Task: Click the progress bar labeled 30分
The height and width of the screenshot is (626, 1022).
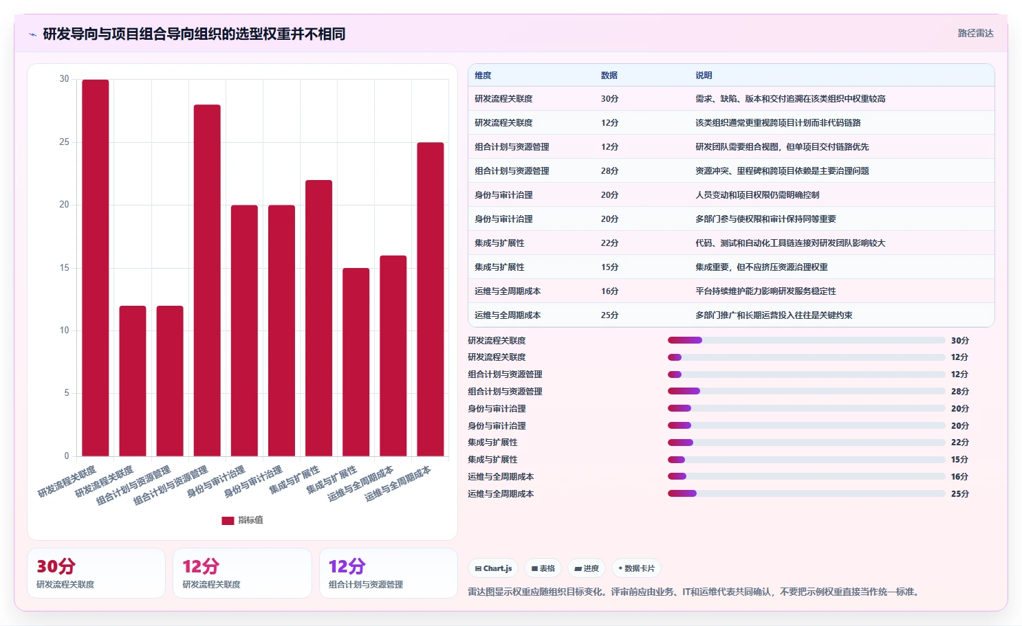Action: pyautogui.click(x=806, y=340)
